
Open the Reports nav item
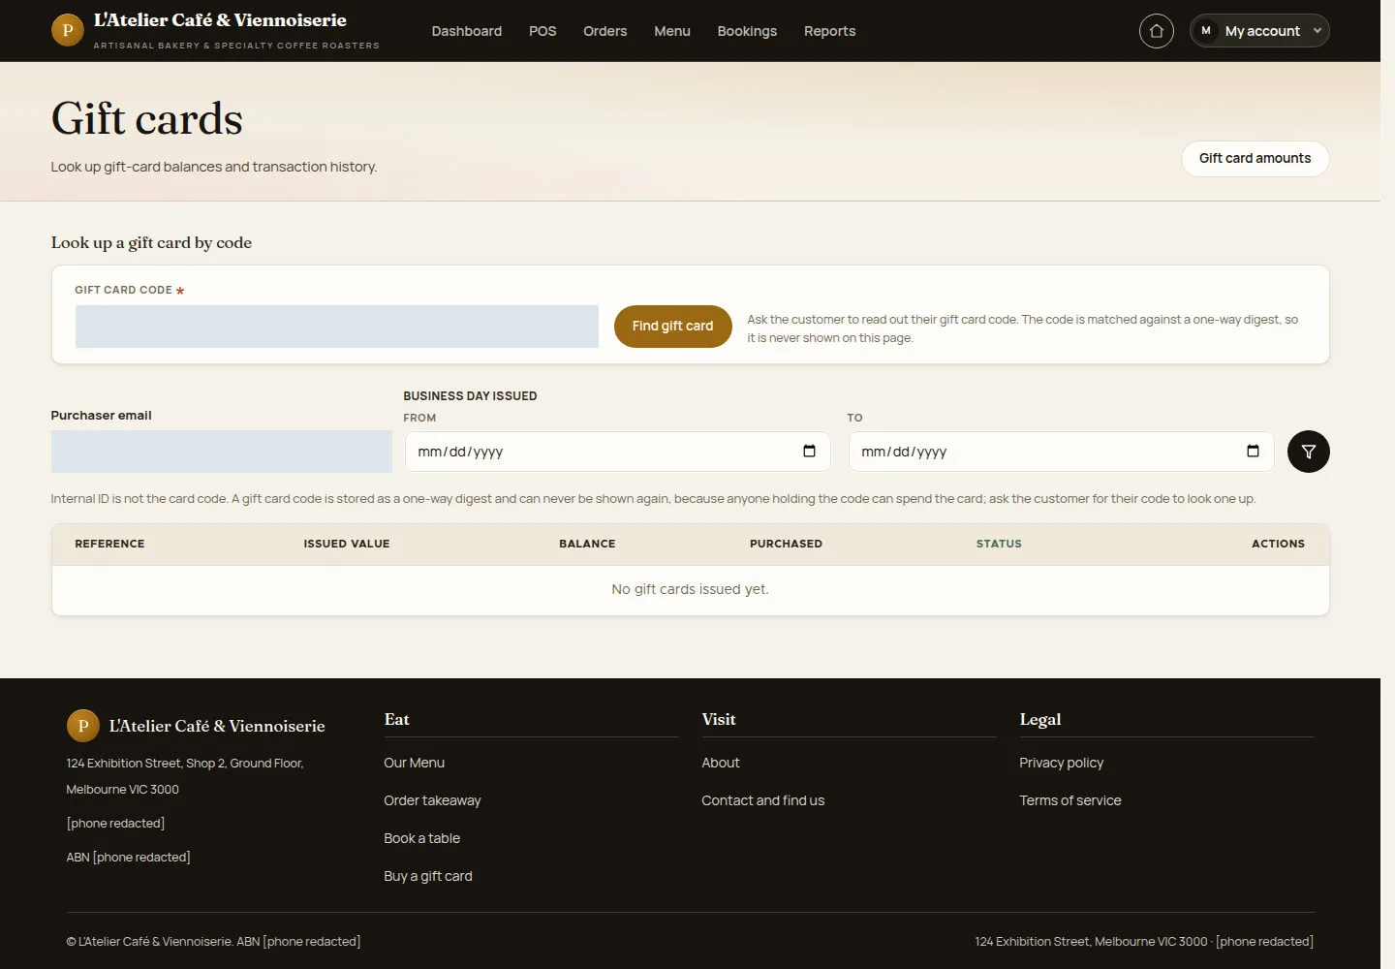click(830, 31)
